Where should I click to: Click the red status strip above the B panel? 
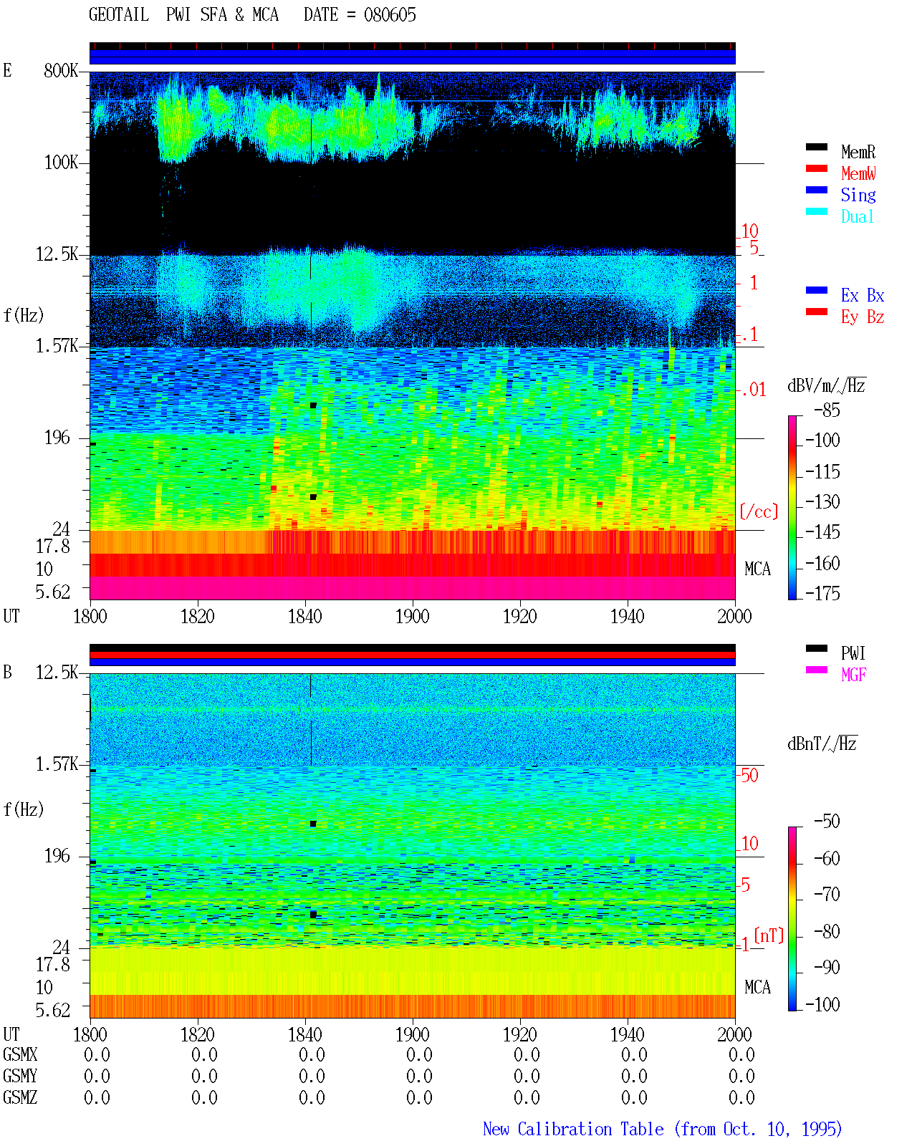[413, 655]
